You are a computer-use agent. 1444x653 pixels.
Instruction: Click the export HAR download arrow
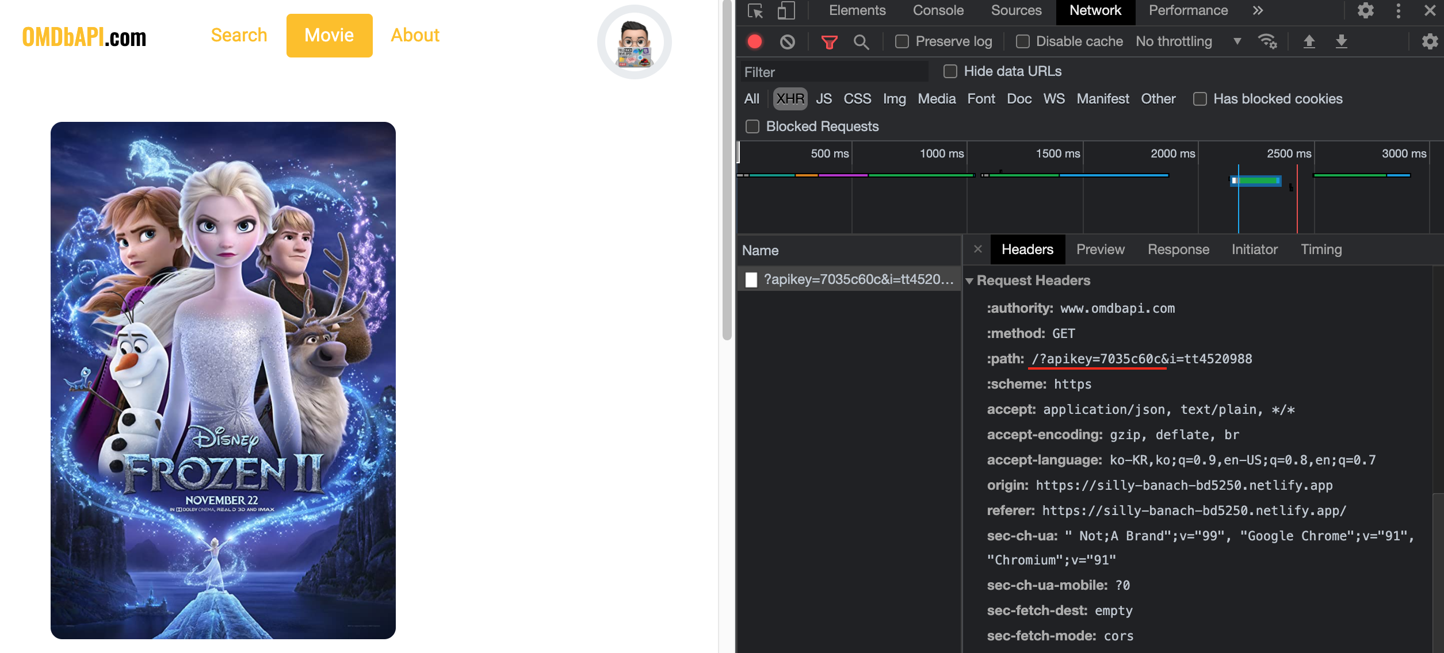click(x=1341, y=41)
